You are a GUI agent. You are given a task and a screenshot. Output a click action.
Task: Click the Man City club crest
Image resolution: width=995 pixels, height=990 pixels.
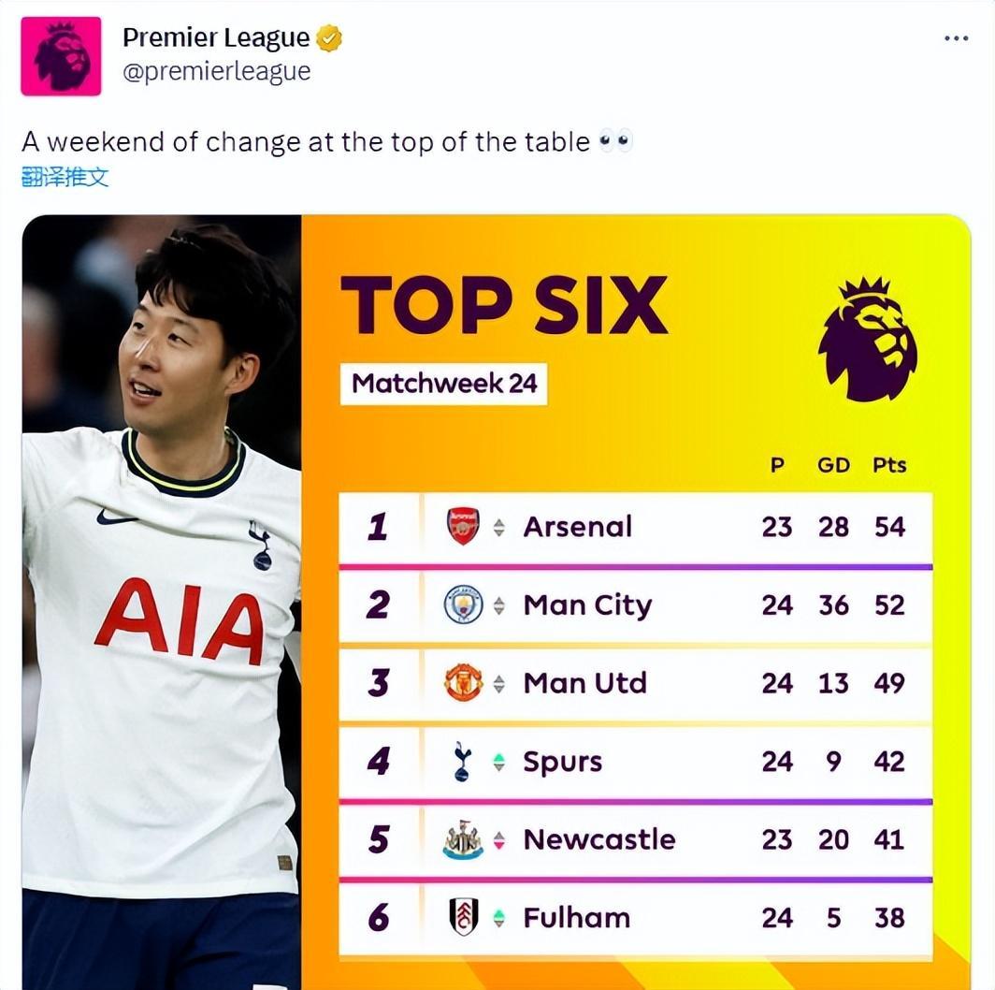pos(463,605)
